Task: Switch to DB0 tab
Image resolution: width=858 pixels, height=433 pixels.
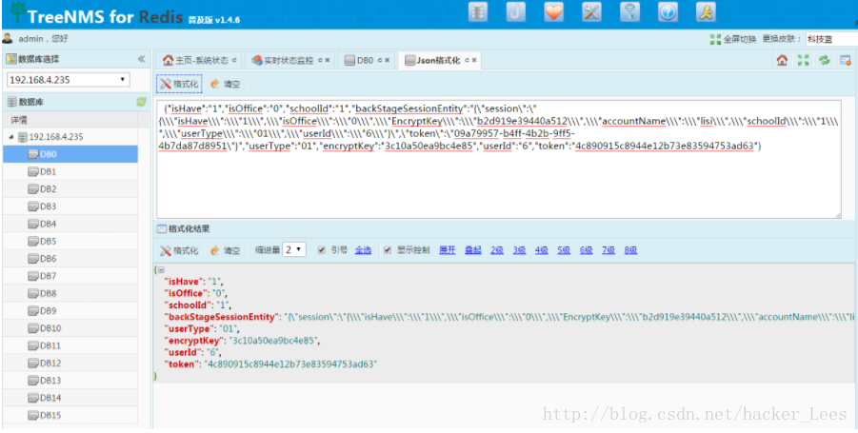Action: [x=365, y=61]
